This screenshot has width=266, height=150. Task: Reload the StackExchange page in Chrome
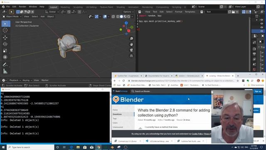pyautogui.click(x=123, y=81)
